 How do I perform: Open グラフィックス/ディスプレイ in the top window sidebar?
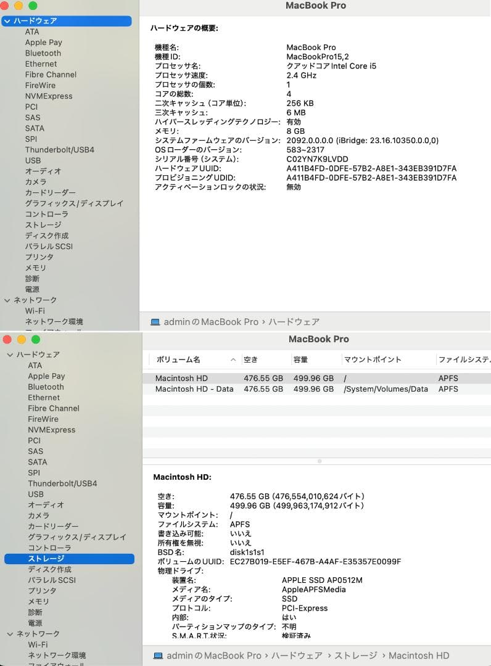74,203
